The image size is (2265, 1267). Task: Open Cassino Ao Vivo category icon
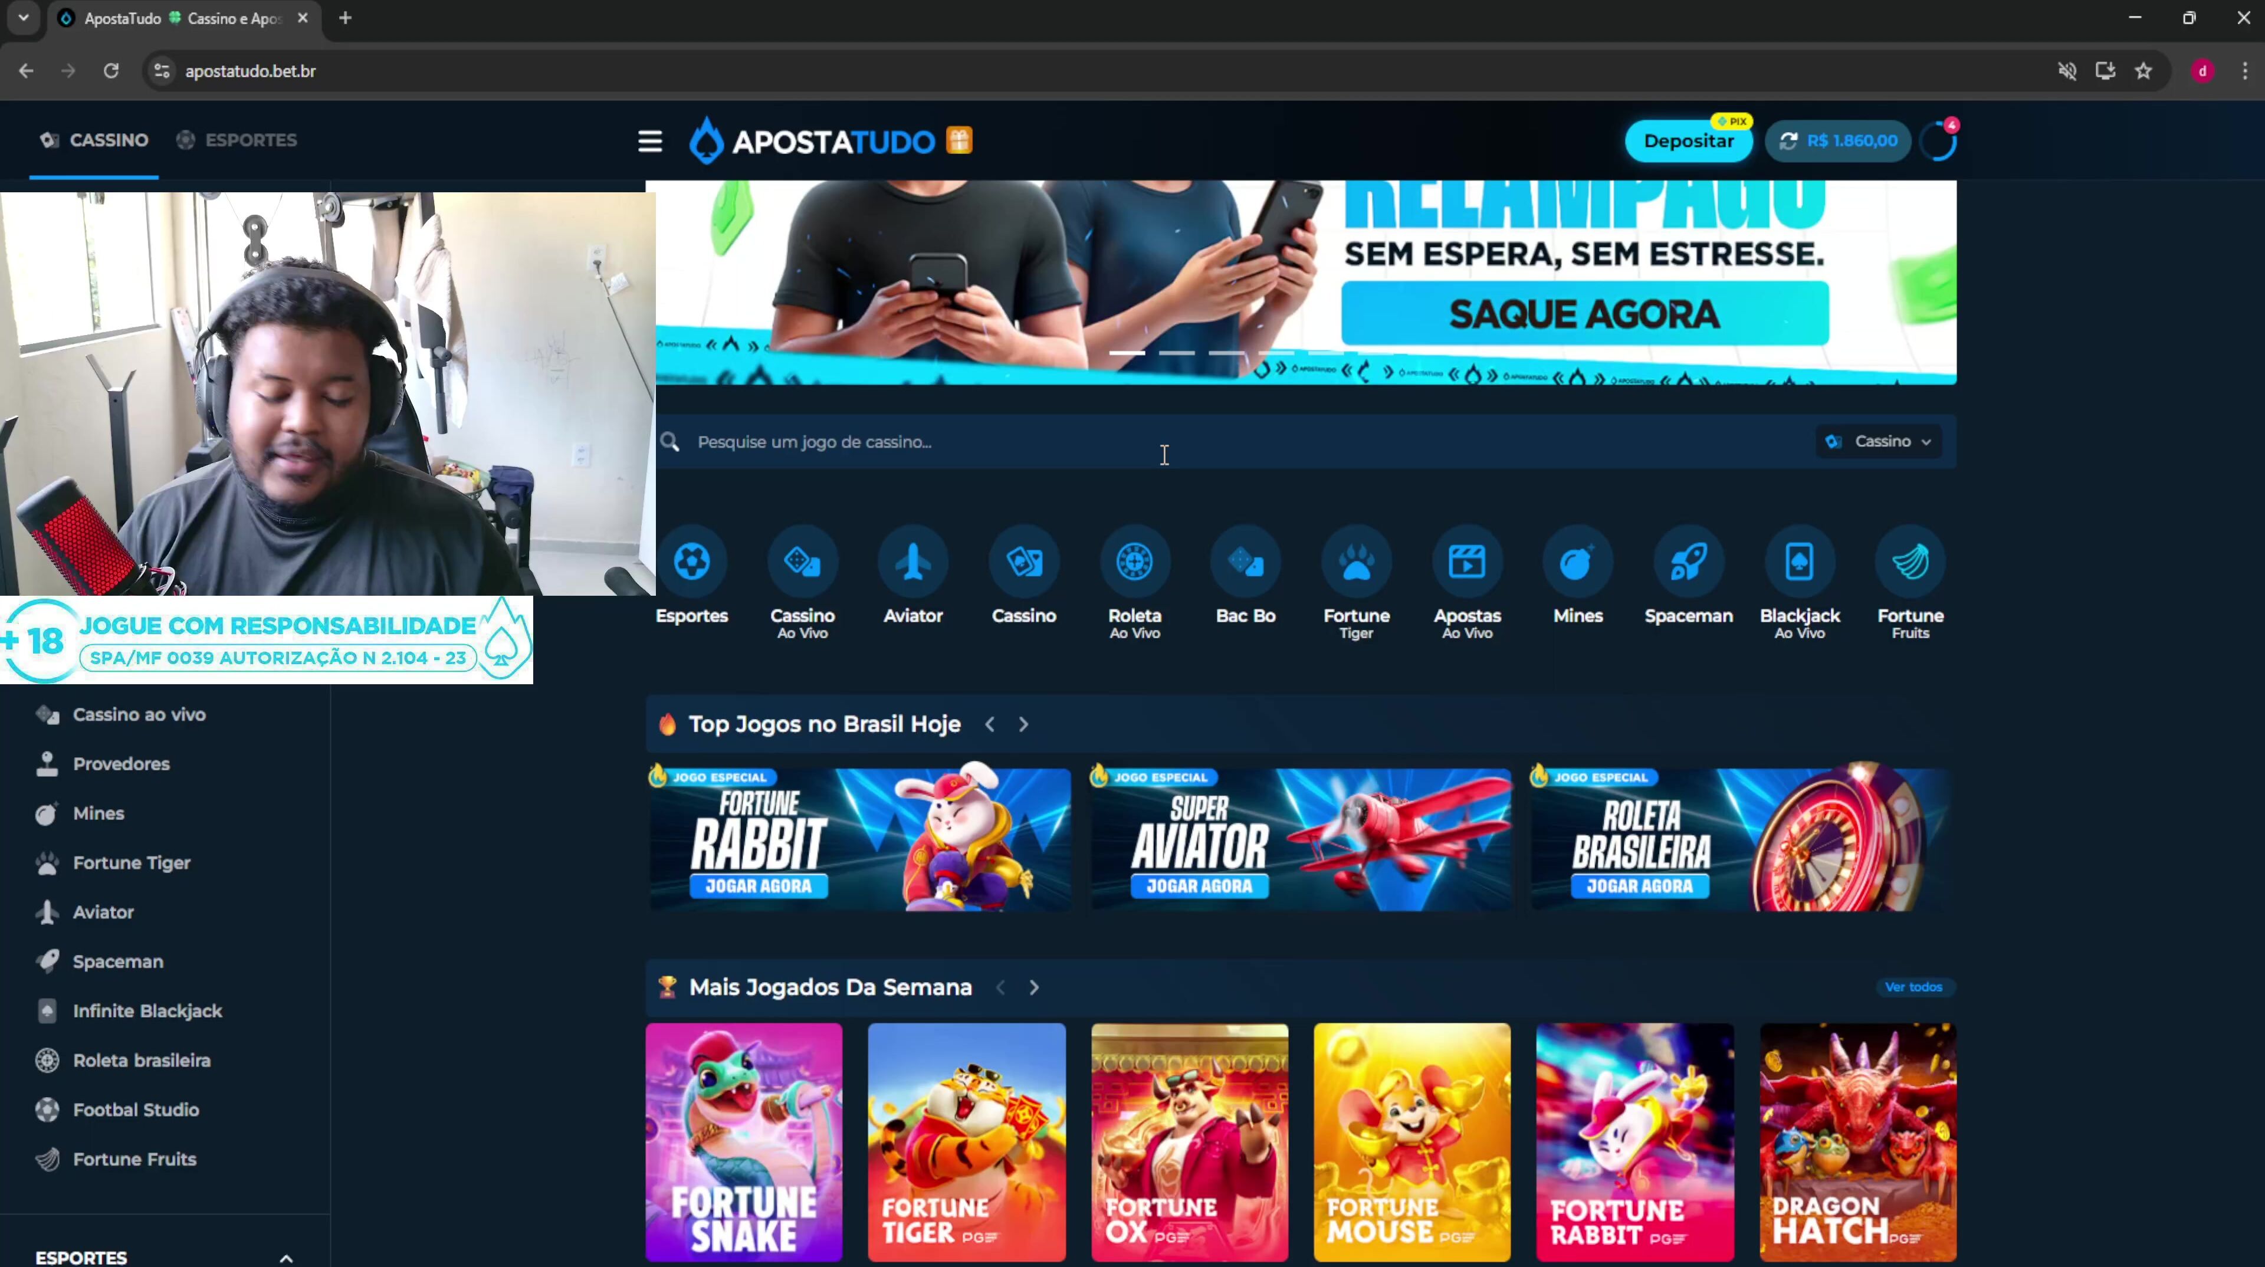pos(803,562)
